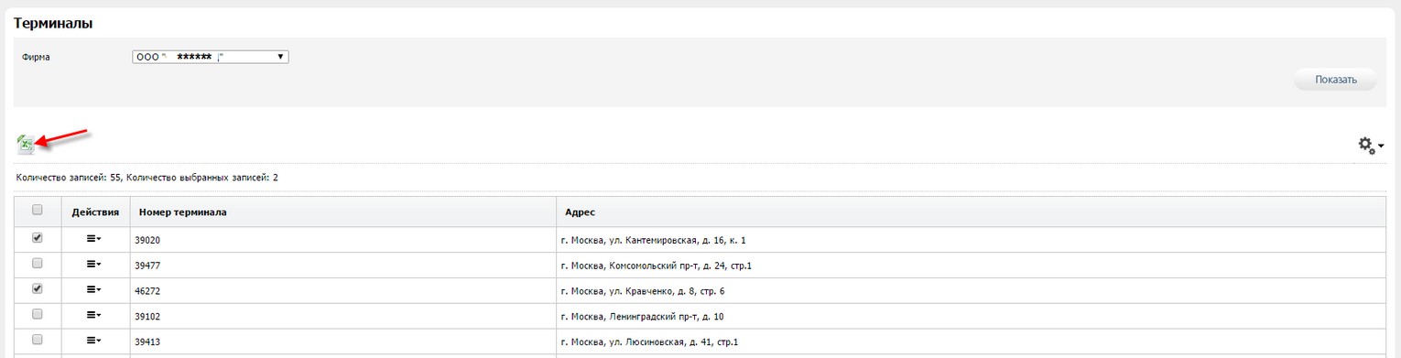Click the Excel export icon

pos(27,144)
